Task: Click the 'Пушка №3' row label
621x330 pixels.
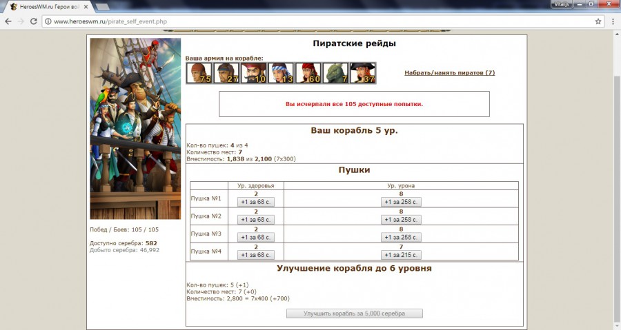Action: click(x=206, y=234)
